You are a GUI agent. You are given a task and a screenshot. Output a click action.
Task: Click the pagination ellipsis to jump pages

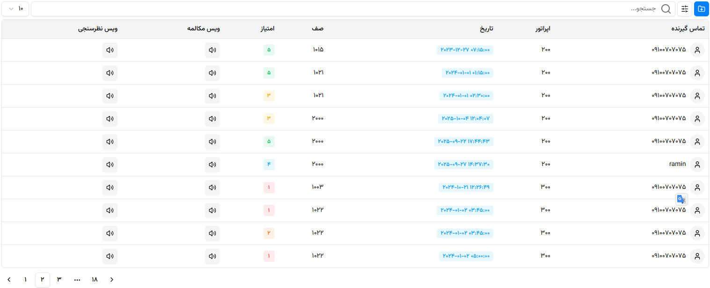[77, 280]
